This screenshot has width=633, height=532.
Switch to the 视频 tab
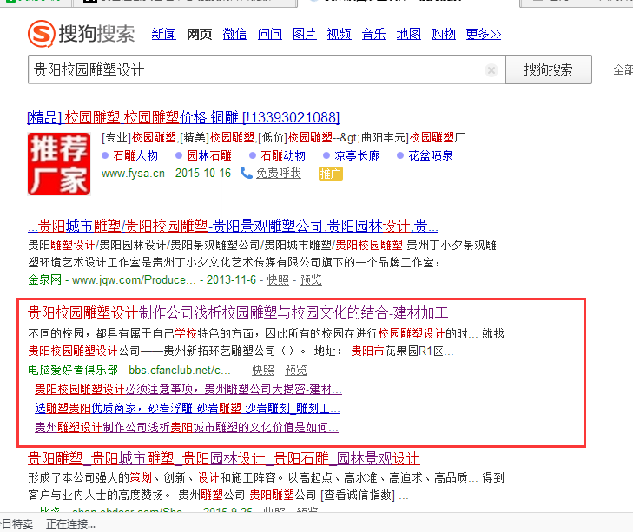[340, 34]
